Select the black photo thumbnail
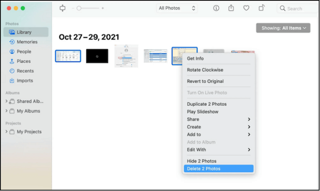The height and width of the screenshot is (191, 320). pos(97,56)
